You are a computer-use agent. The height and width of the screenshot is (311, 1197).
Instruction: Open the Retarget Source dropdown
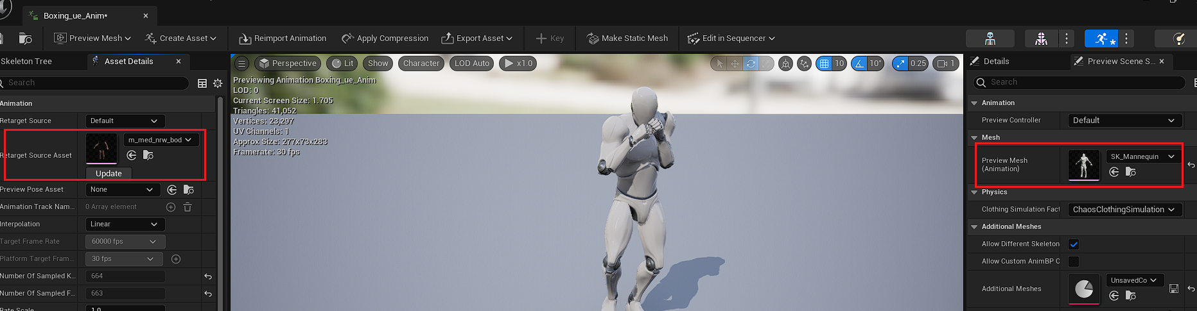125,121
